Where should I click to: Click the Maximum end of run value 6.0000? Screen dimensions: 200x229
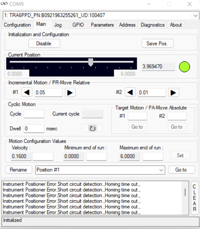click(x=130, y=156)
